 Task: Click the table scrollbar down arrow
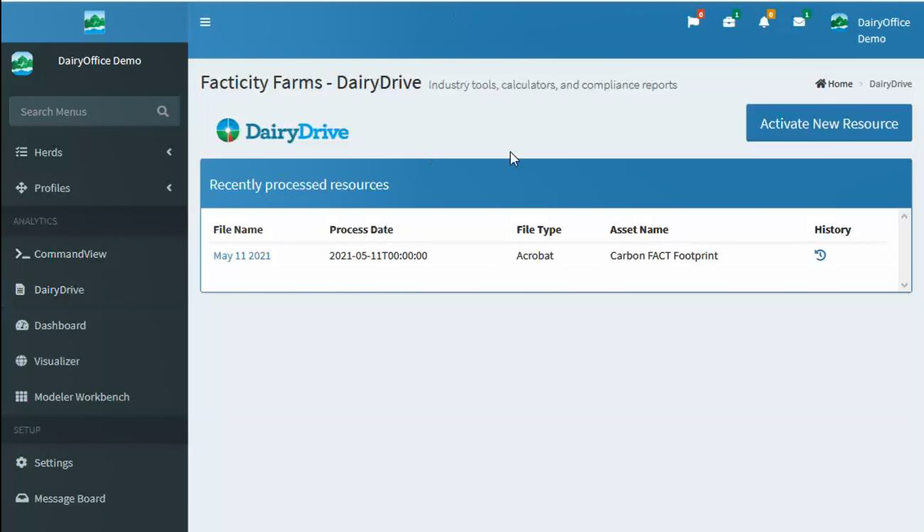coord(904,285)
